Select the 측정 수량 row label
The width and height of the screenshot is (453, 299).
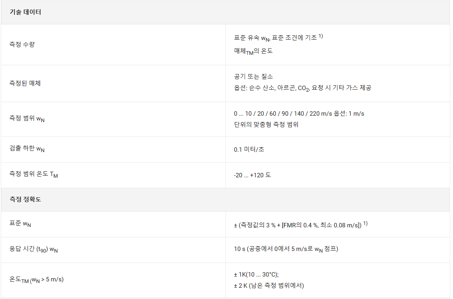click(x=22, y=44)
